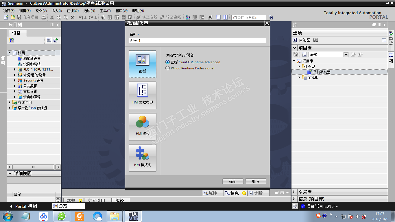Click the search-in-project binoculars icon
Viewport: 395px width, 222px height.
(x=271, y=17)
